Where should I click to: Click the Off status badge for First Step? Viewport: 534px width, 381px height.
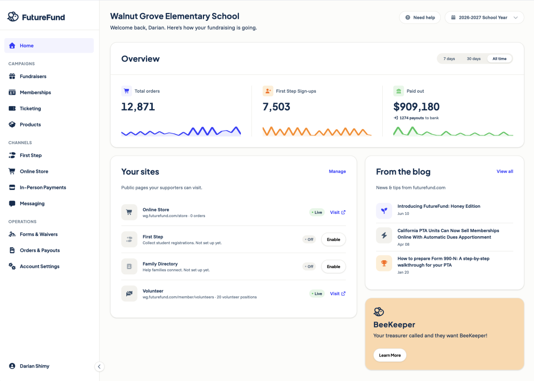309,239
